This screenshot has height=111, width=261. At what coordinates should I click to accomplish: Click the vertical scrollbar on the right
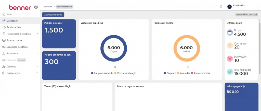(260, 48)
